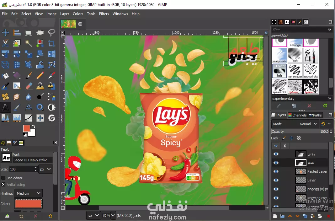Screen dimensions: 335x221
Task: Select the Warp Transform tool
Action: [40, 65]
